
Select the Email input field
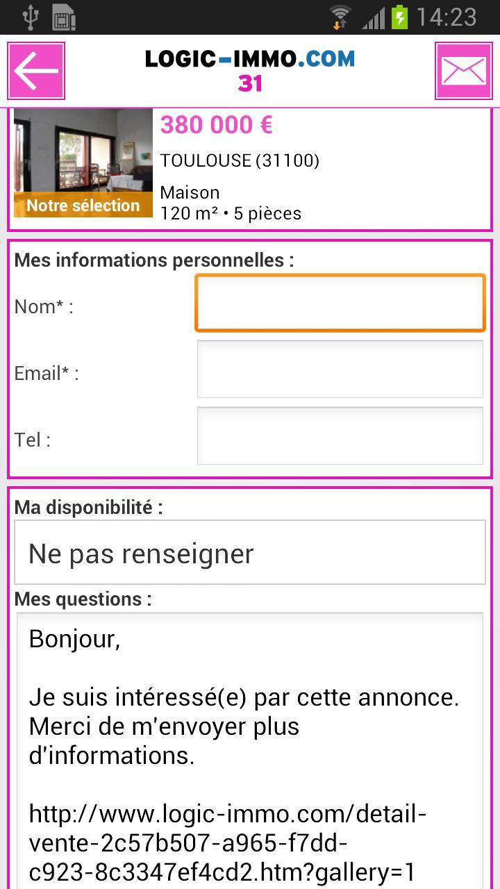340,369
